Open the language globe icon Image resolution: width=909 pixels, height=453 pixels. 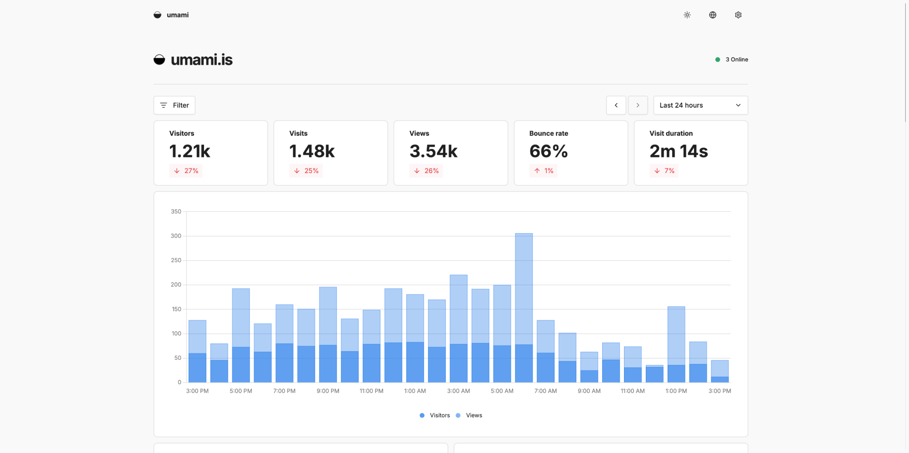712,15
